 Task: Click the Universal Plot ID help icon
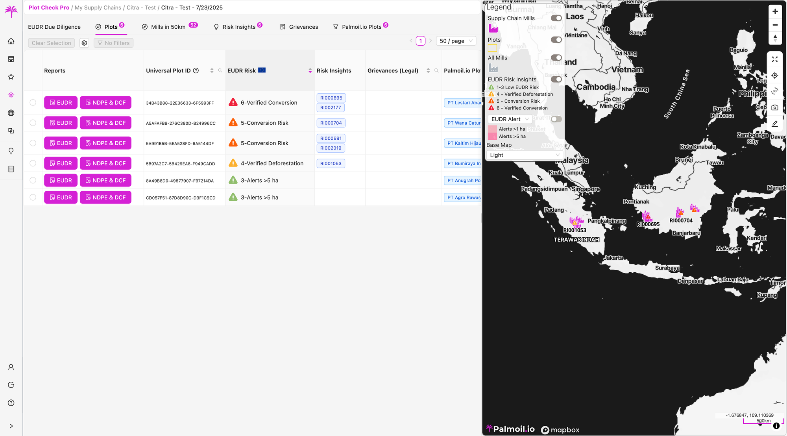[x=196, y=70]
